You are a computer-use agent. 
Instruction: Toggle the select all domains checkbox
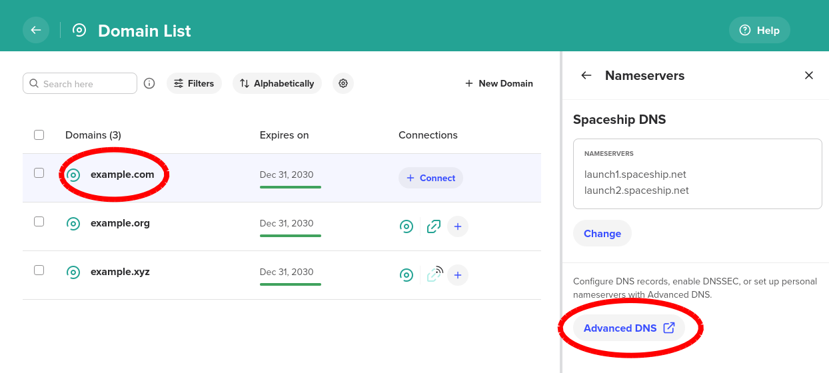pos(39,135)
